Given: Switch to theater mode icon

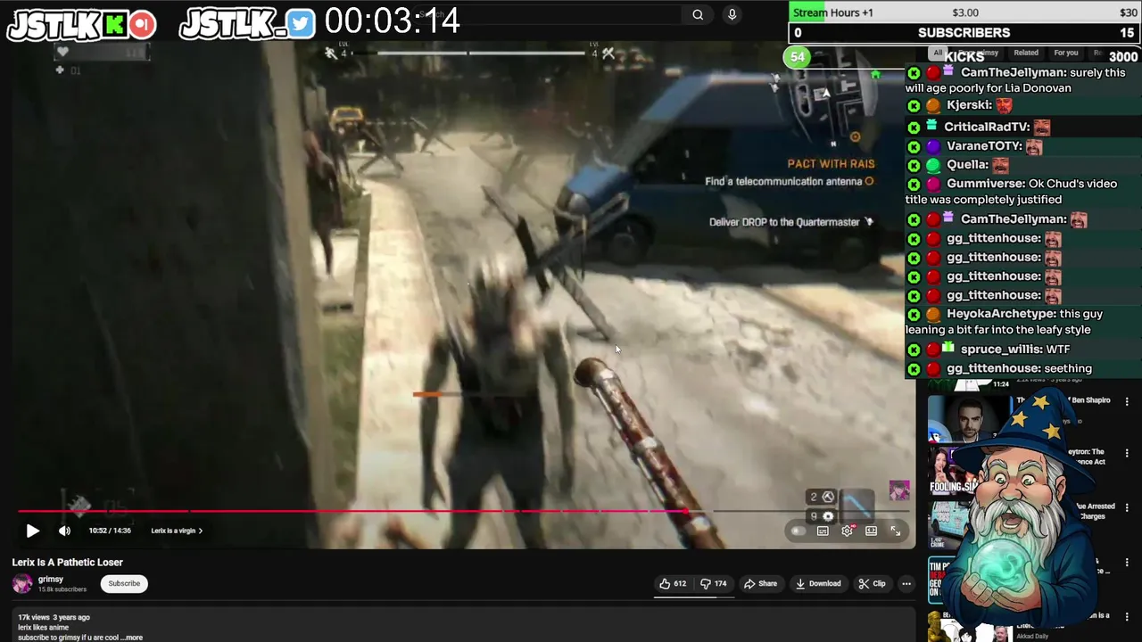Looking at the screenshot, I should [x=871, y=531].
